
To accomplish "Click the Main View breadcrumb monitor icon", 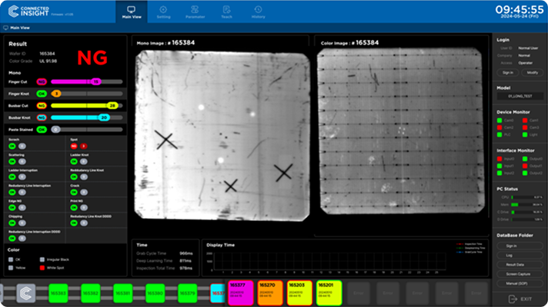I will 5,28.
